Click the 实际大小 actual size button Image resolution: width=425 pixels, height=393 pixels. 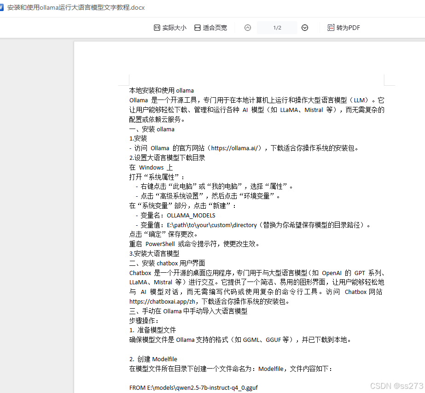coord(170,28)
